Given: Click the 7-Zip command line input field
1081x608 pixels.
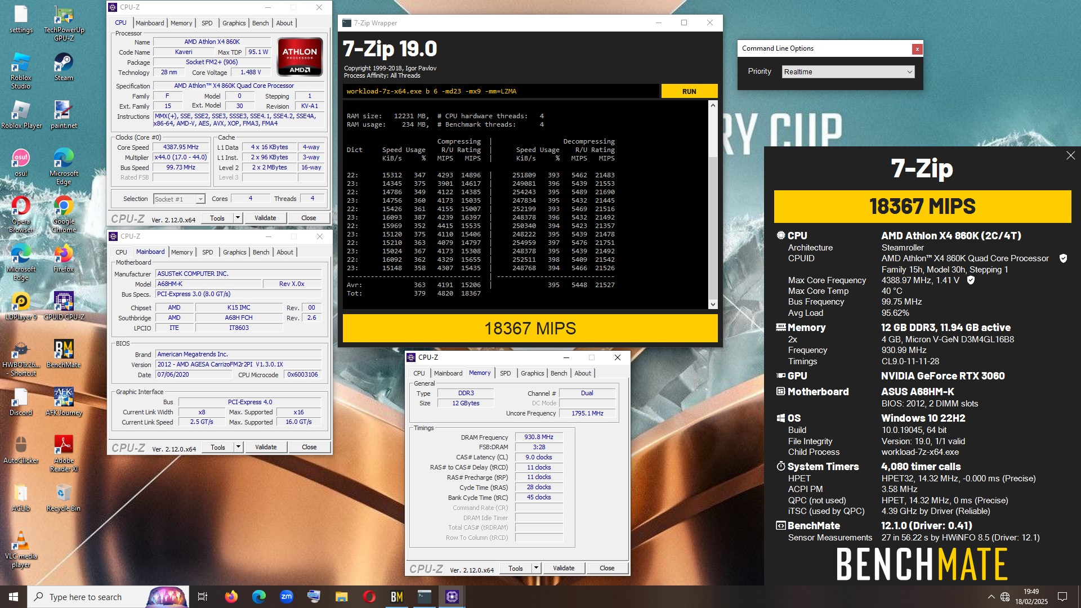Looking at the screenshot, I should click(x=501, y=91).
